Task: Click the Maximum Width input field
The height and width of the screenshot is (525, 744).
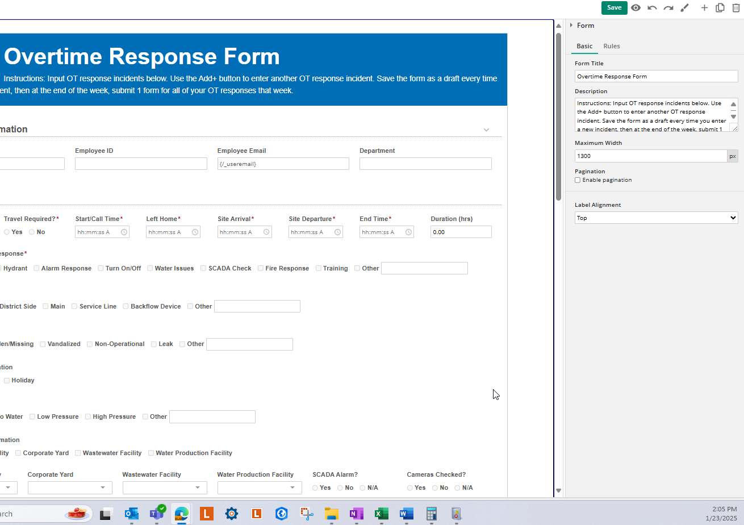Action: pyautogui.click(x=650, y=156)
